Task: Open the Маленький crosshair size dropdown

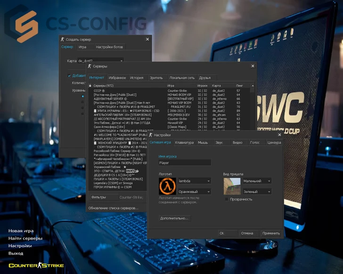Action: 257,181
